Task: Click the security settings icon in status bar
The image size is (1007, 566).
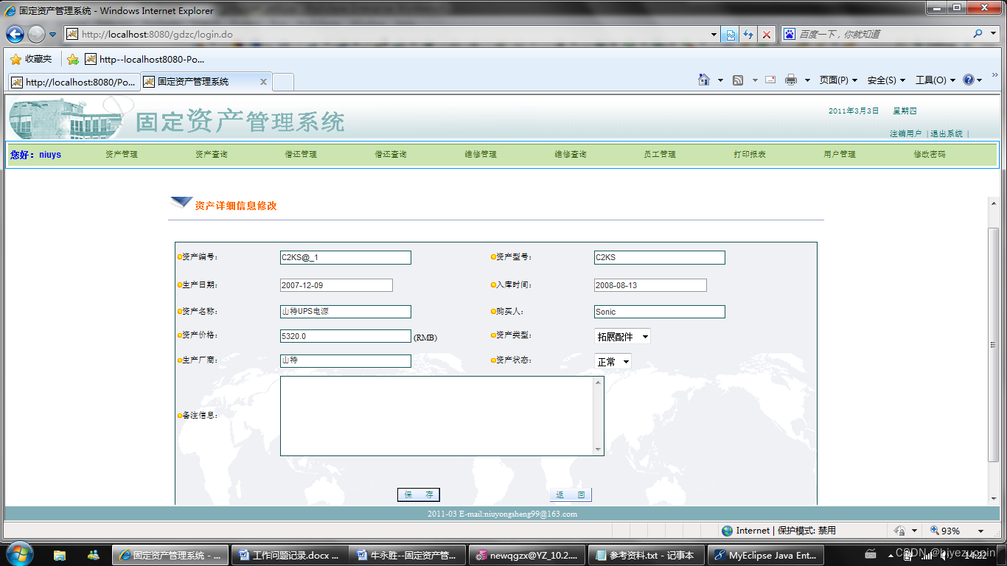Action: [x=899, y=531]
